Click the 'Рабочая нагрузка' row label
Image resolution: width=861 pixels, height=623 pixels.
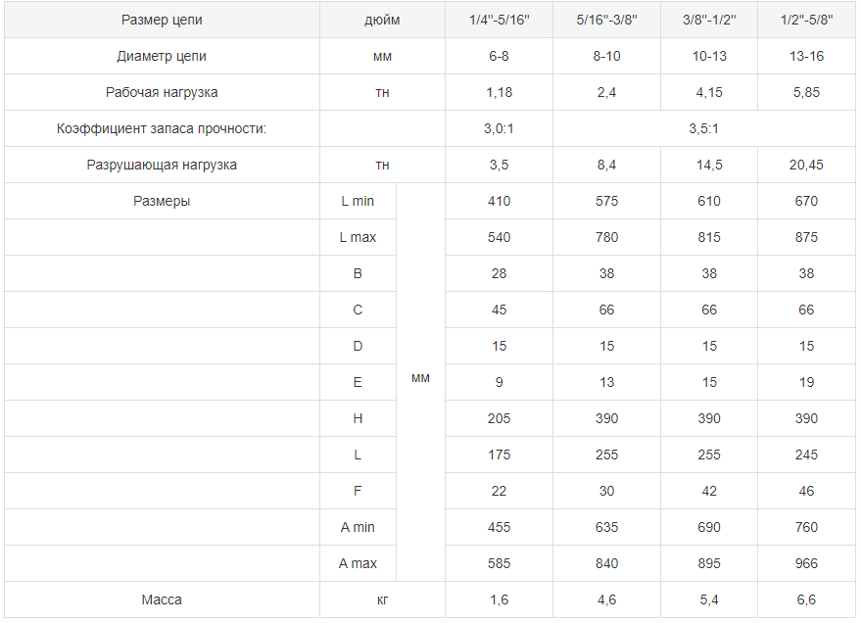click(162, 92)
